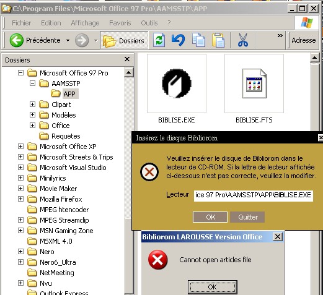Click the Clipart folder icon
Screen dimensions: 323x295
click(x=44, y=105)
